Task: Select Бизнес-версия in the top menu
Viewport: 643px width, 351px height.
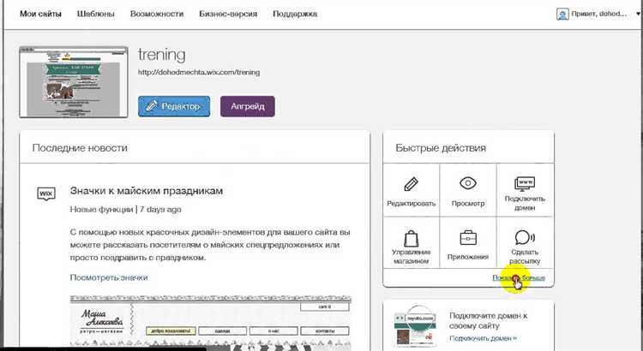Action: (x=228, y=14)
